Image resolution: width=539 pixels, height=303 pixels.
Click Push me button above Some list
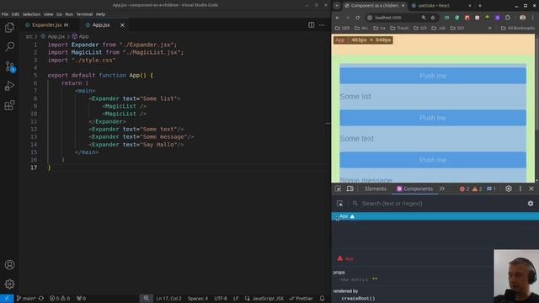[433, 76]
